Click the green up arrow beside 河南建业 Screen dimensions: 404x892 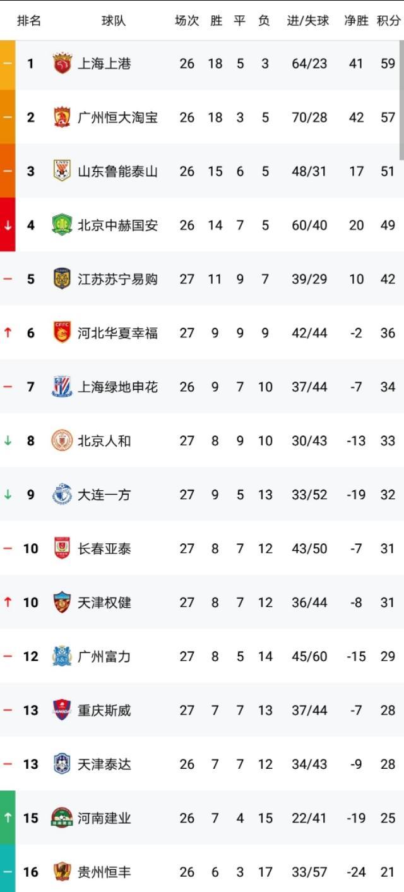[x=8, y=818]
